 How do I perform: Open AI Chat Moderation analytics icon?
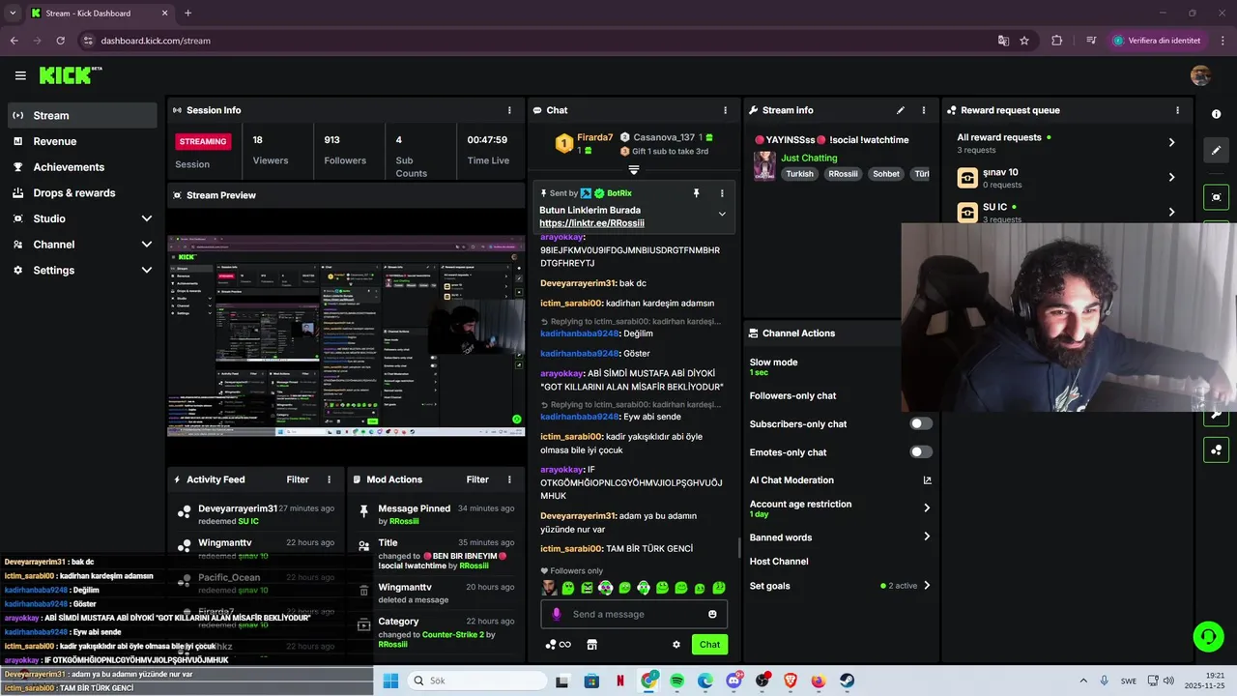coord(927,480)
